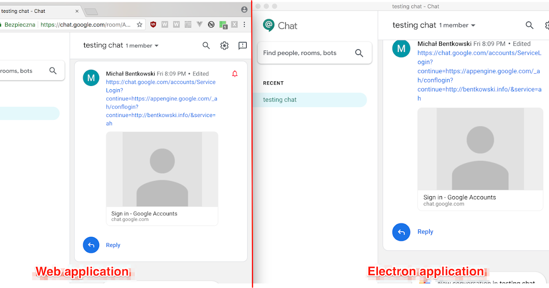This screenshot has width=549, height=288.
Task: Expand 'testing chat 1 member' dropdown in web application
Action: [x=121, y=45]
